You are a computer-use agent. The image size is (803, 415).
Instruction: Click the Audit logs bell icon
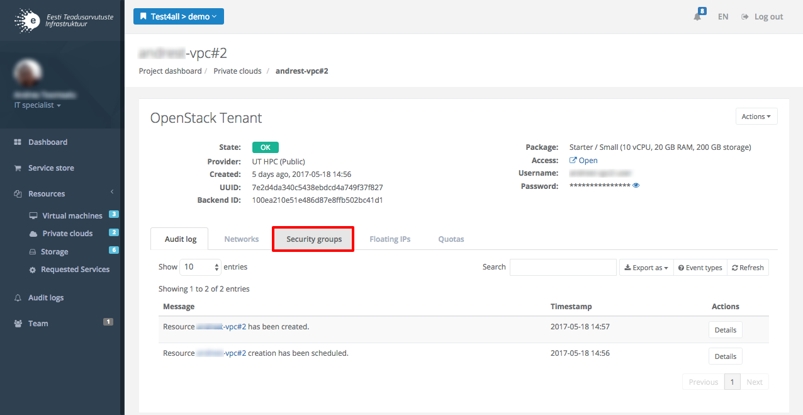(x=18, y=298)
